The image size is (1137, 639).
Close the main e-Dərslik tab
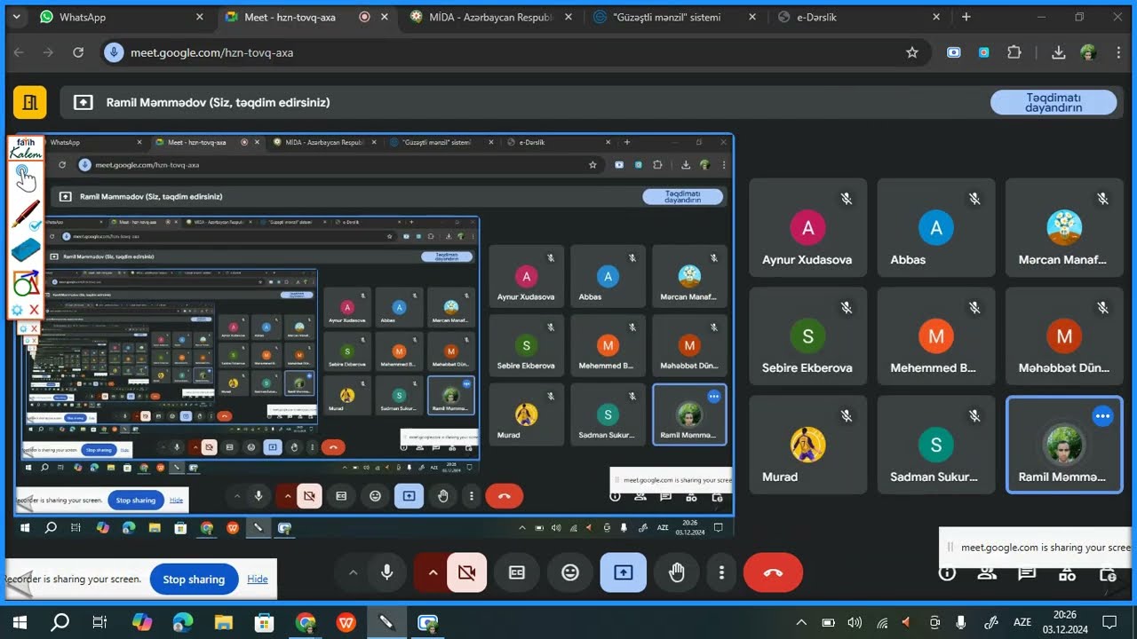point(936,17)
